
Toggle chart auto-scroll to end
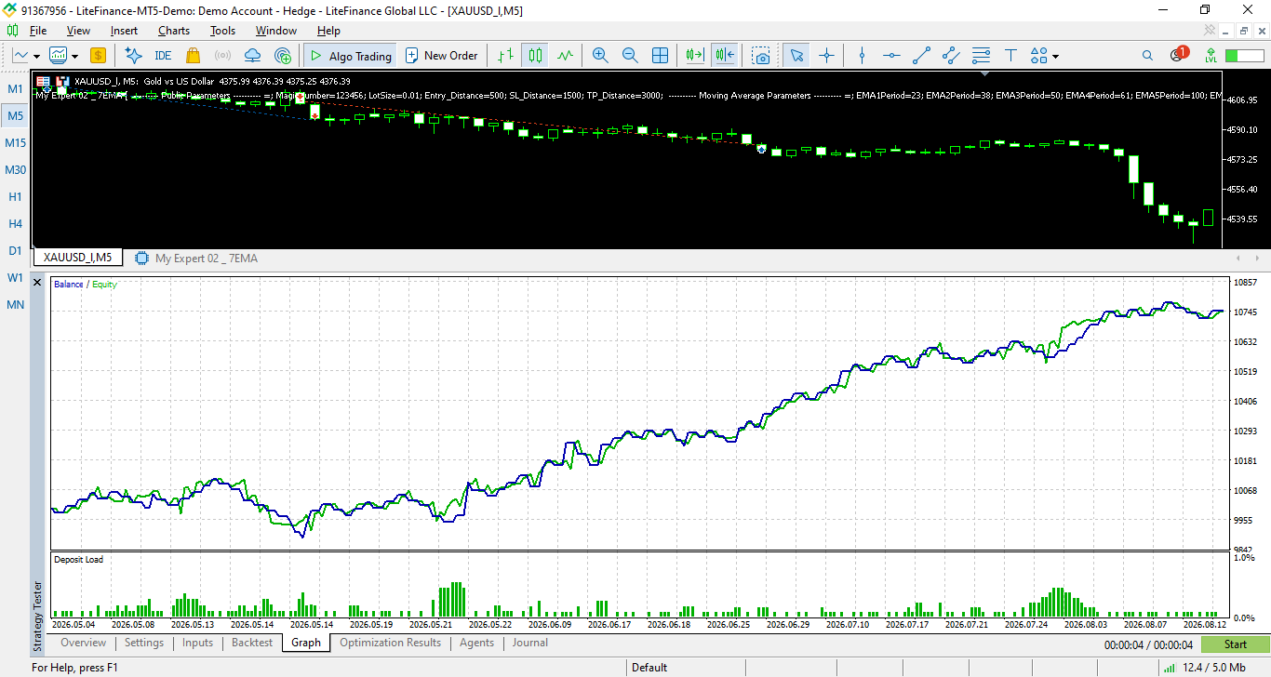point(695,56)
